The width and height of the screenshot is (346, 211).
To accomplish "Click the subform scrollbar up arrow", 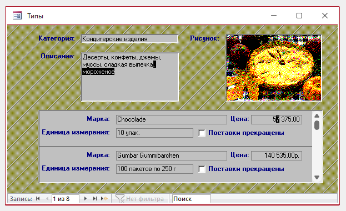I will tap(317, 115).
